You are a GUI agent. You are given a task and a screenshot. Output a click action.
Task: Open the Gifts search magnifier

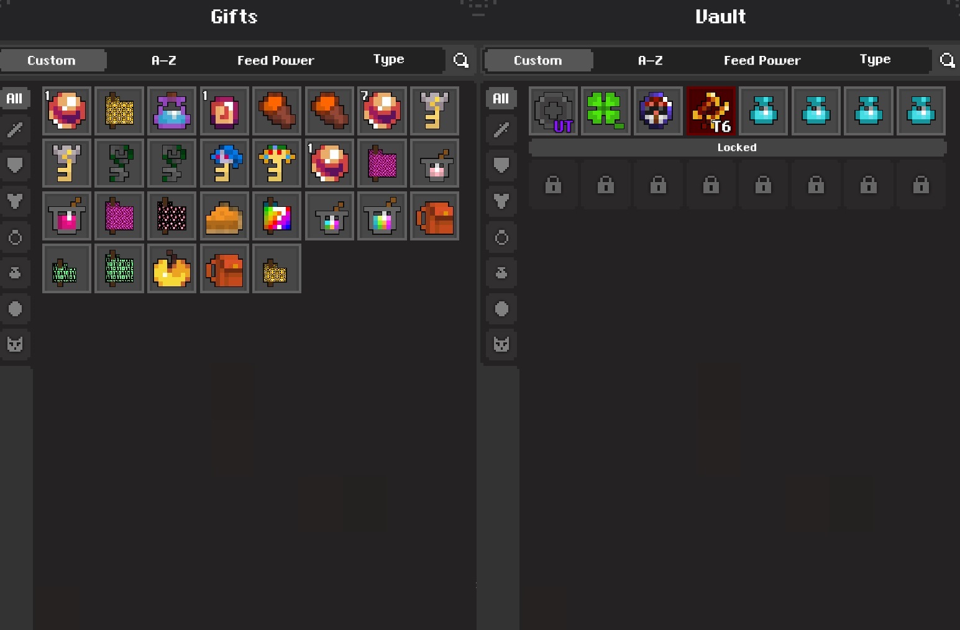tap(460, 60)
